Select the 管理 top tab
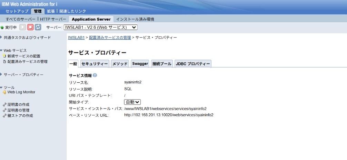Image resolution: width=347 pixels, height=160 pixels. (38, 11)
